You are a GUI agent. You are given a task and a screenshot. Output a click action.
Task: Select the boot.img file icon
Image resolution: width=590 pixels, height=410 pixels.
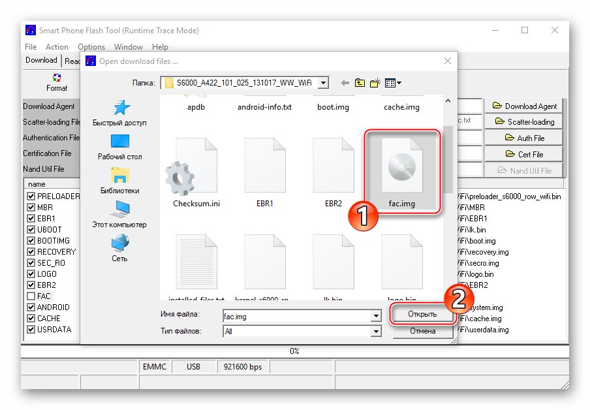(333, 108)
